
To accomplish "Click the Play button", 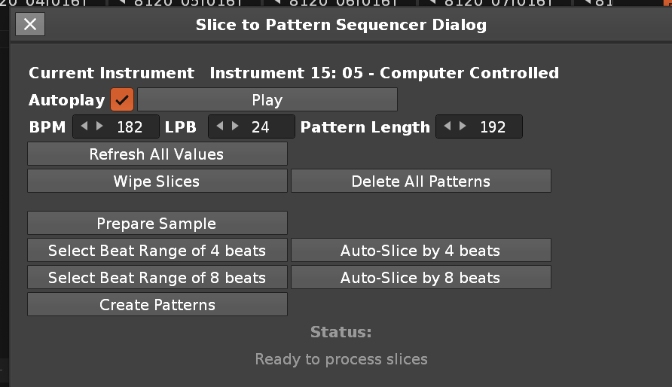I will 267,99.
